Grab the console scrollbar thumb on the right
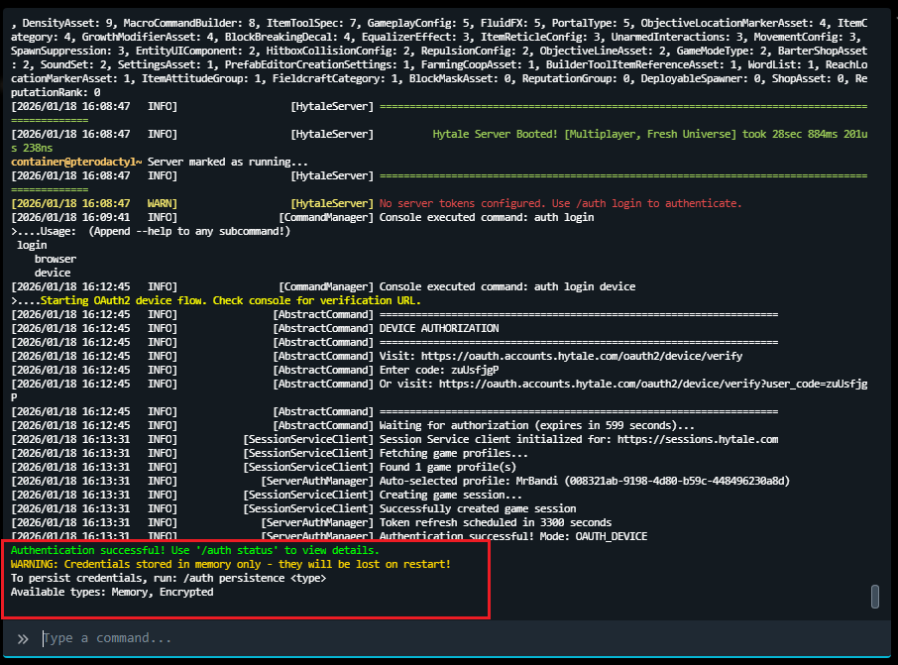 (x=874, y=596)
